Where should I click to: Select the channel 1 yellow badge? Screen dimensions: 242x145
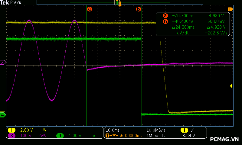[x=11, y=130]
